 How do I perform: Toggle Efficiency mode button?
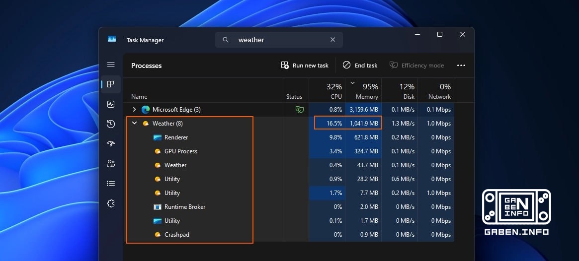tap(416, 65)
